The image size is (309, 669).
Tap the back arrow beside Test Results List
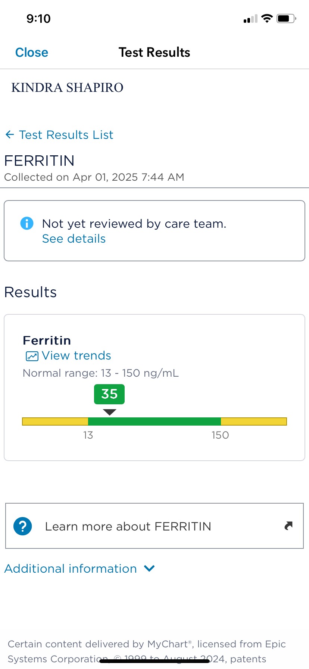10,135
